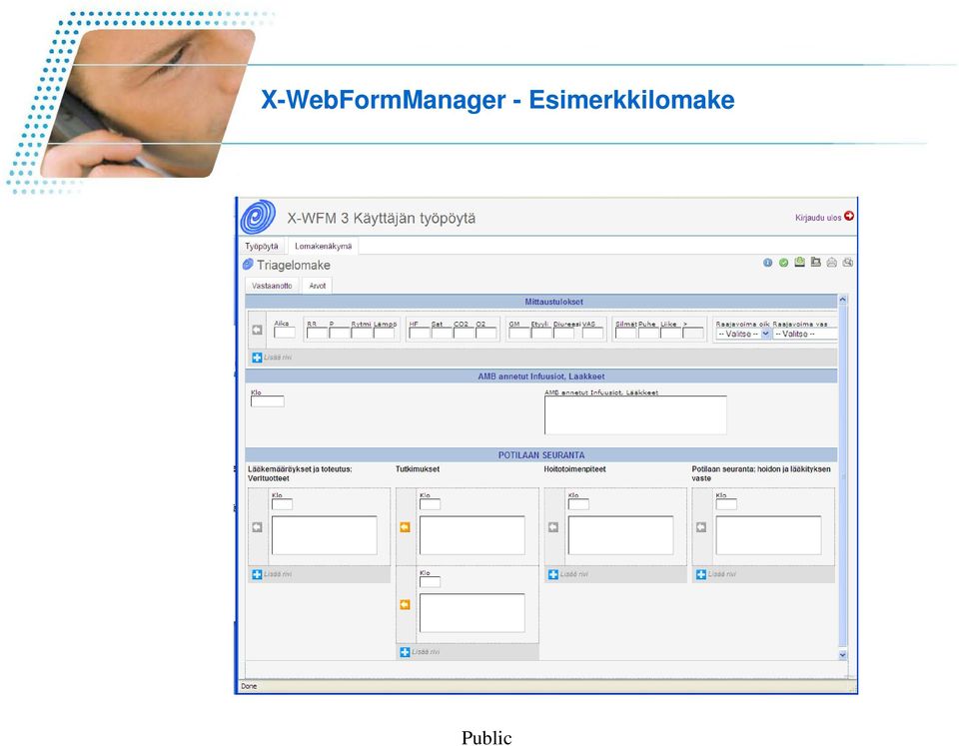The width and height of the screenshot is (959, 746).
Task: Click textarea in Potilaan seuranta vaste column
Action: click(768, 535)
